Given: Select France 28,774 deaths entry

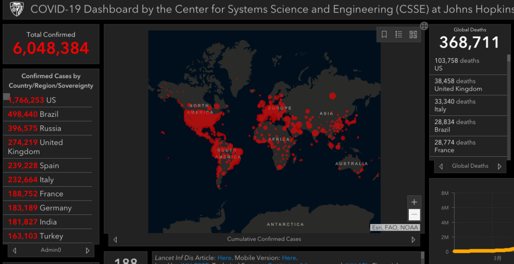Looking at the screenshot, I should pyautogui.click(x=468, y=146).
